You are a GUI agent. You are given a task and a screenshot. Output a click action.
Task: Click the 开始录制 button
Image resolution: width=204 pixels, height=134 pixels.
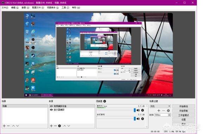click(x=184, y=111)
